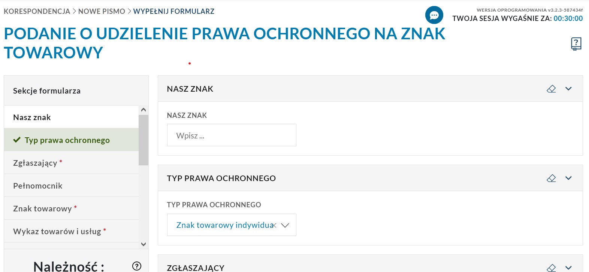Viewport: 589px width, 272px height.
Task: Erase the Typ prawa ochronnego section
Action: 551,178
